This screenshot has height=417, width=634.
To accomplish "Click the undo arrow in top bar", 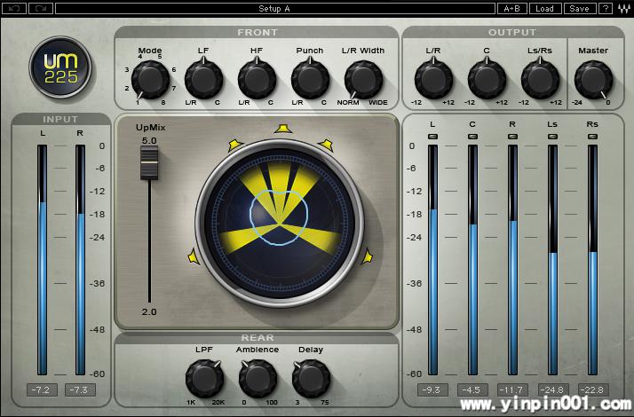I will [x=12, y=9].
